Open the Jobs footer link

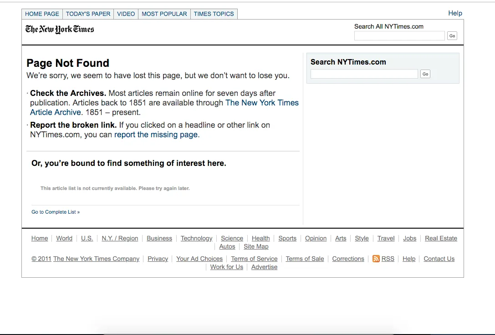(409, 238)
